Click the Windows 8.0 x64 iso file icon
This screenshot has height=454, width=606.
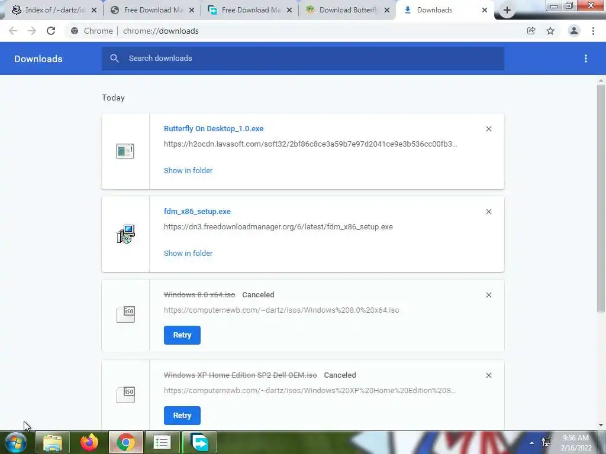(x=125, y=314)
